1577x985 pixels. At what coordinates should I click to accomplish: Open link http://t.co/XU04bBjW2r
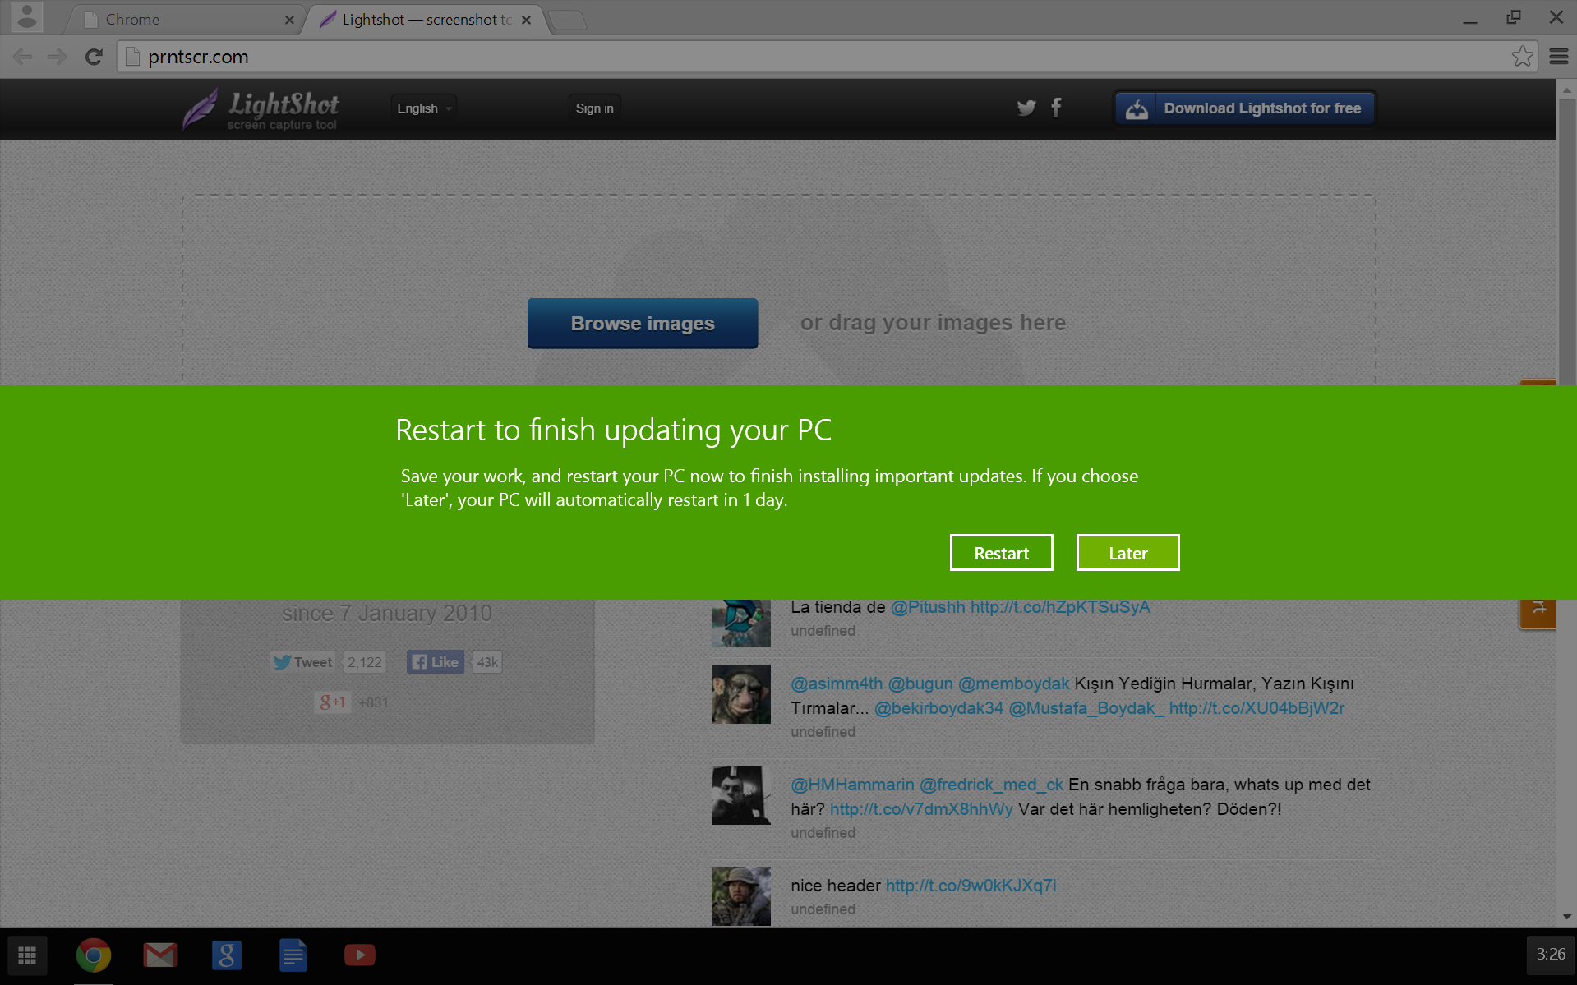tap(1257, 708)
